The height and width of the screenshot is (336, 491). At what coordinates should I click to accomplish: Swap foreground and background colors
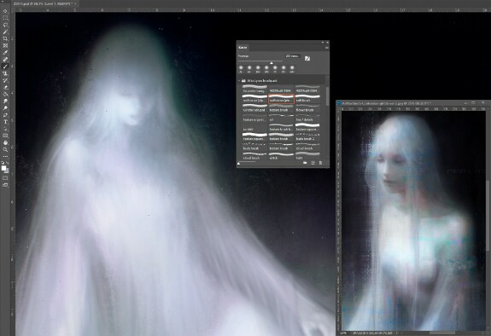(x=8, y=163)
